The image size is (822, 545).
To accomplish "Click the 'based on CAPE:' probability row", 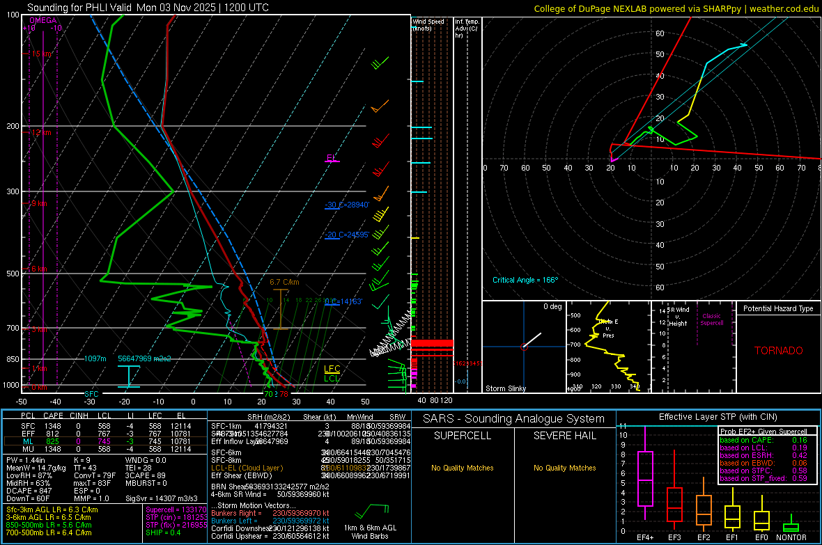I will coord(763,440).
